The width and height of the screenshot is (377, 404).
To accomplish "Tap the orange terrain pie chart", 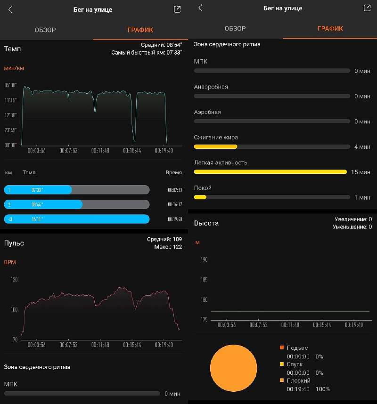I will (x=233, y=368).
